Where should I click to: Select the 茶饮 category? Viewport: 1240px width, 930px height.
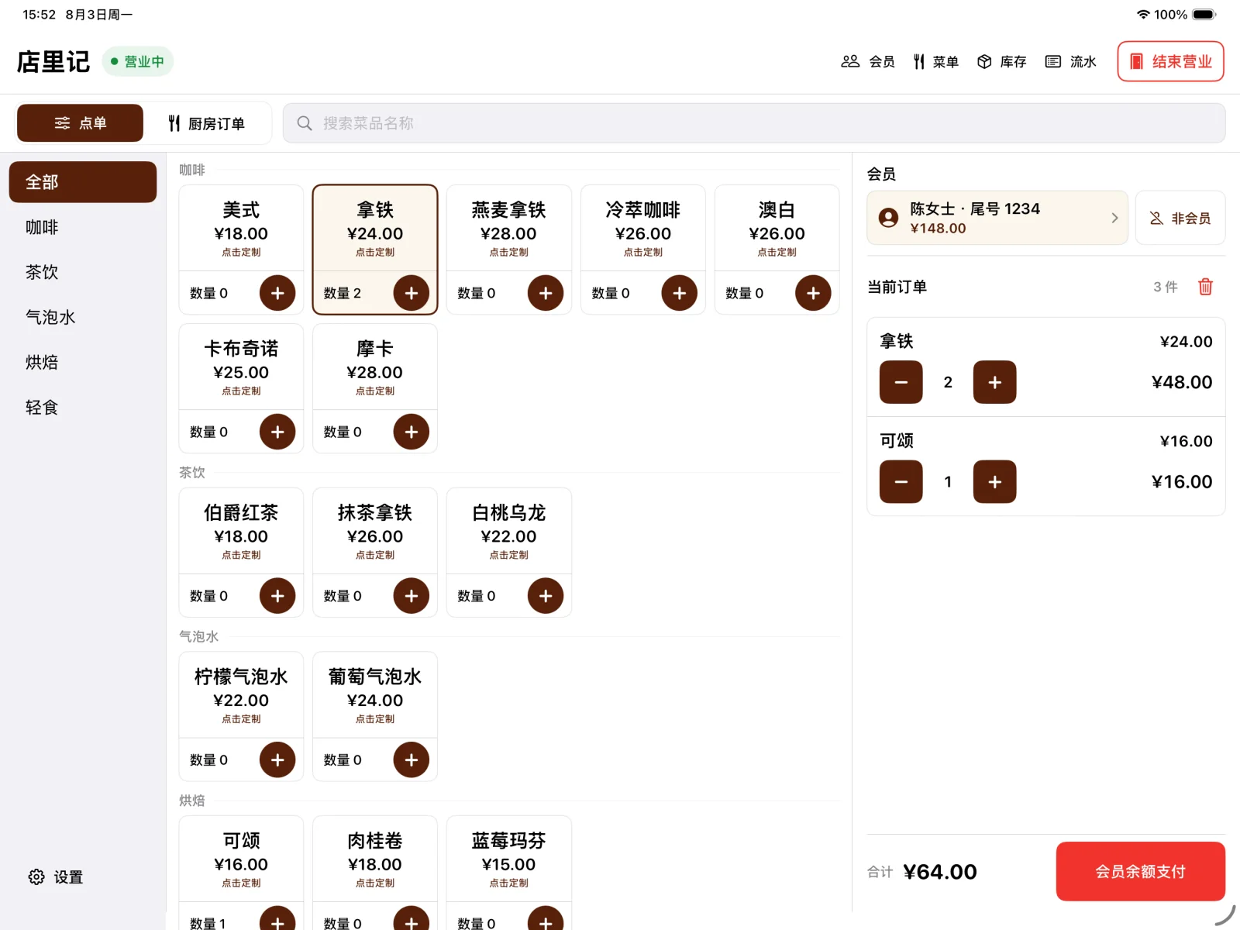point(83,272)
